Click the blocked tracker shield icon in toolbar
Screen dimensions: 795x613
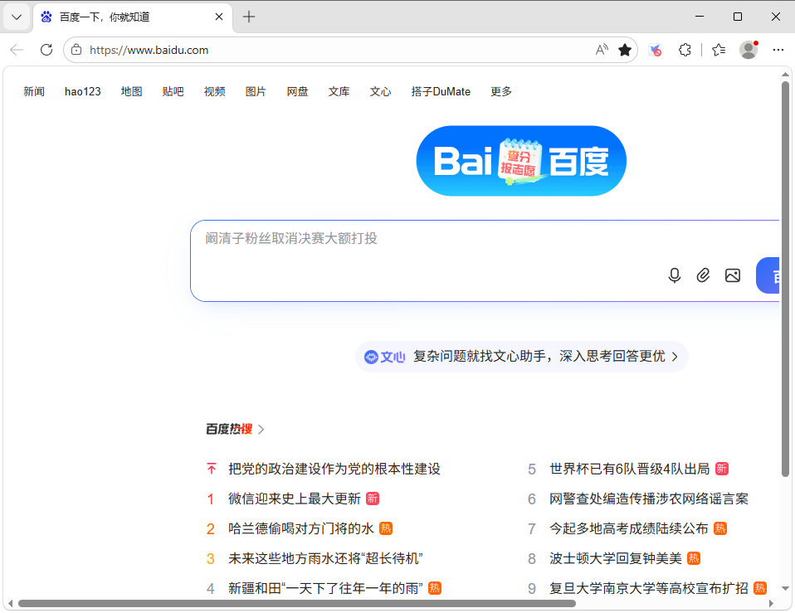coord(655,50)
